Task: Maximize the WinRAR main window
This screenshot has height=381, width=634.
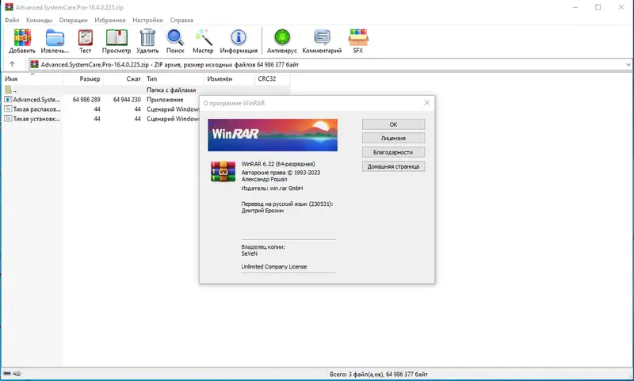Action: 598,7
